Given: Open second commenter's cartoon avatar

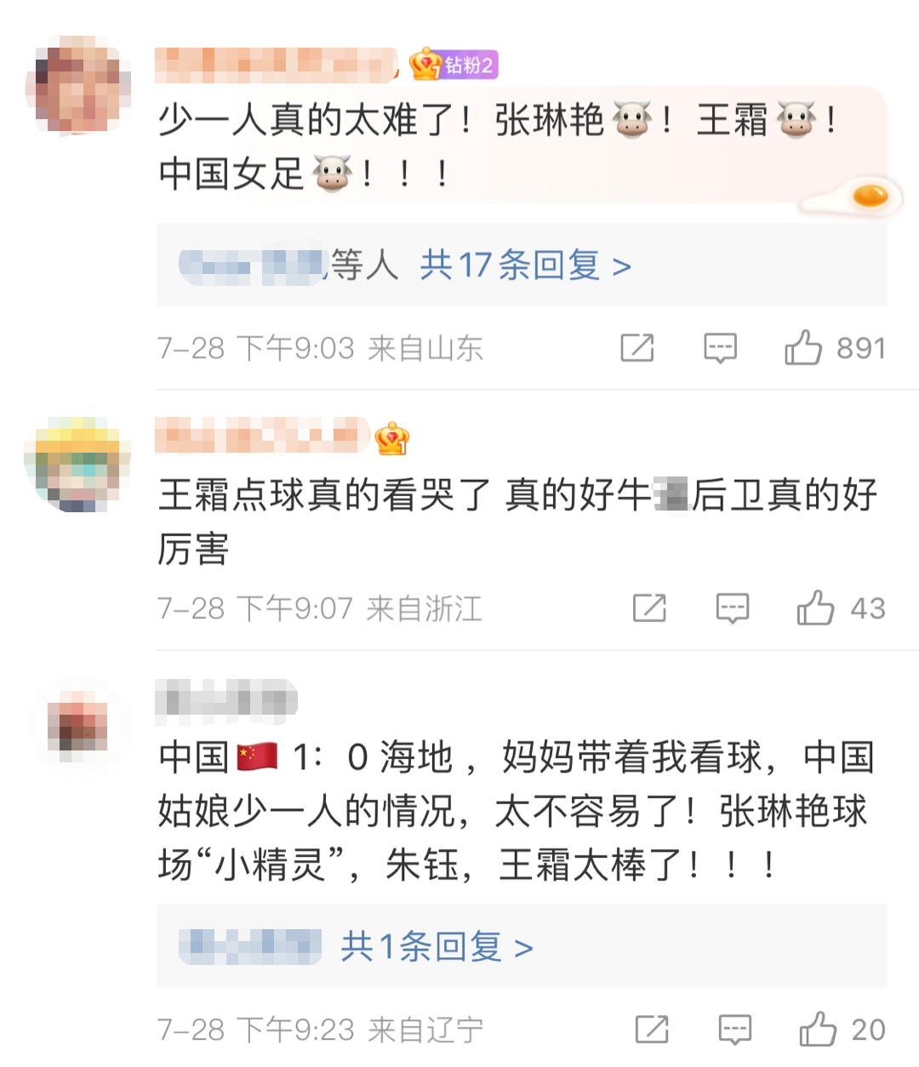Looking at the screenshot, I should coord(78,465).
